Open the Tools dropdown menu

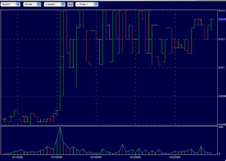tap(86, 4)
